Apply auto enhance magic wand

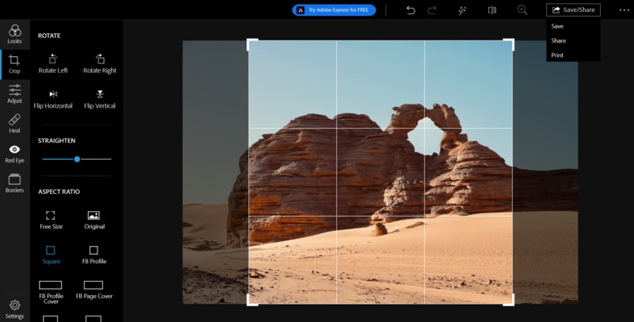pos(462,10)
